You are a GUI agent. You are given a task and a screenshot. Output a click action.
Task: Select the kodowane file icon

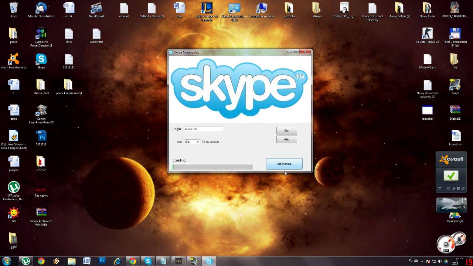pyautogui.click(x=96, y=35)
